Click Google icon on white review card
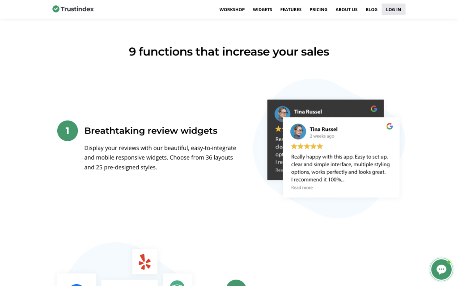458x286 pixels. click(x=390, y=126)
